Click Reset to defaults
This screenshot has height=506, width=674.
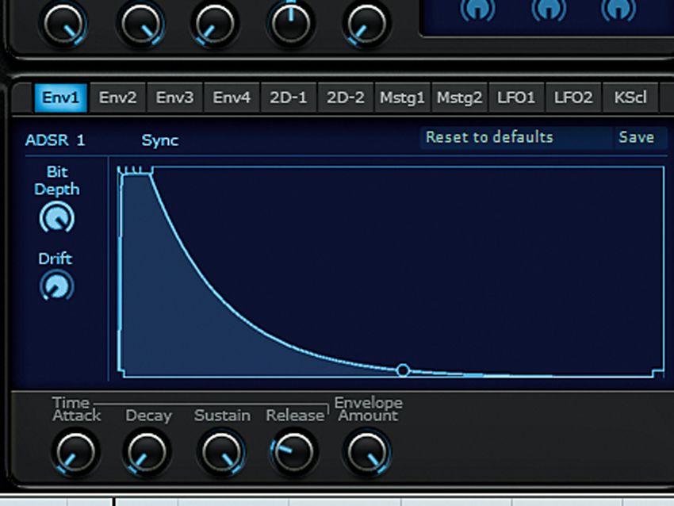489,137
